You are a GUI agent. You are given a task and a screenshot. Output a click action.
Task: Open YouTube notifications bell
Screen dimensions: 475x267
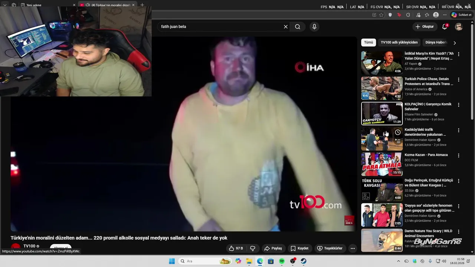[x=445, y=27]
